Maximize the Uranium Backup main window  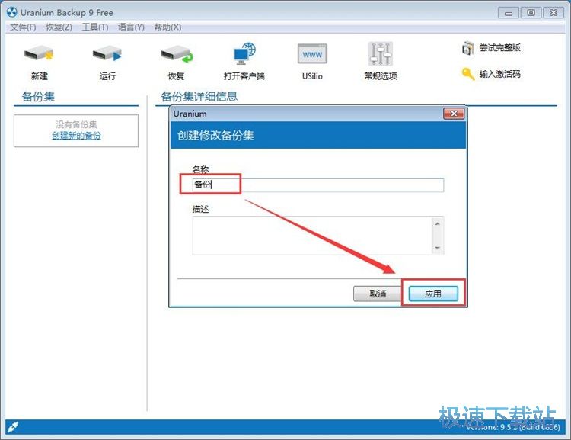click(531, 13)
